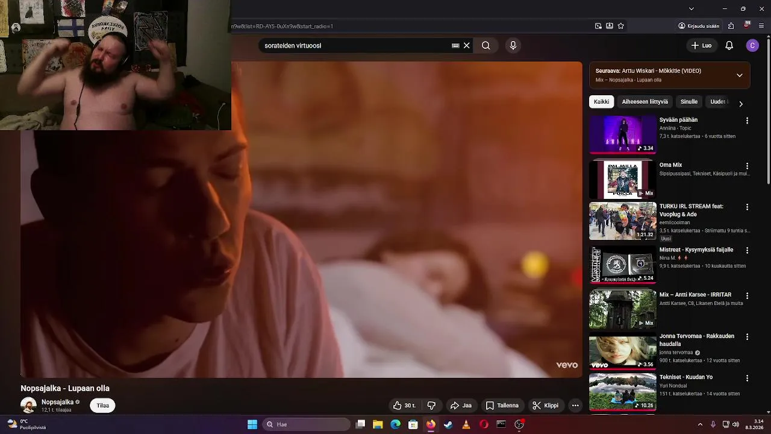Screen dimensions: 771x434
Task: Subscribe with the Tilaa button
Action: 103,406
